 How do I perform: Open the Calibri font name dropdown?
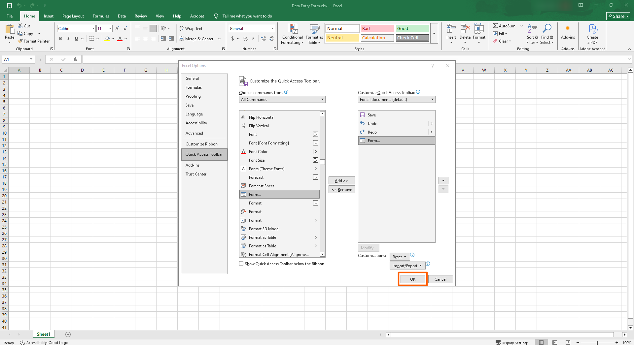93,29
